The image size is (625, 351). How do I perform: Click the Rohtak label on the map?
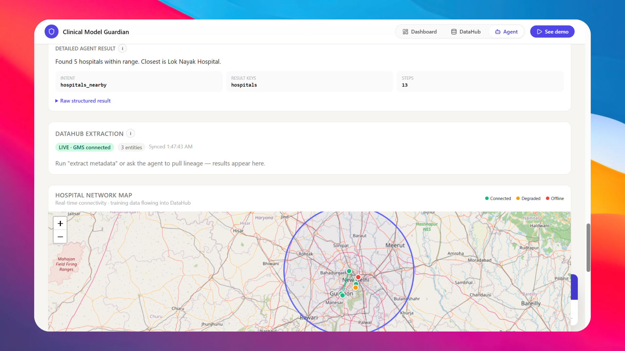tap(306, 254)
